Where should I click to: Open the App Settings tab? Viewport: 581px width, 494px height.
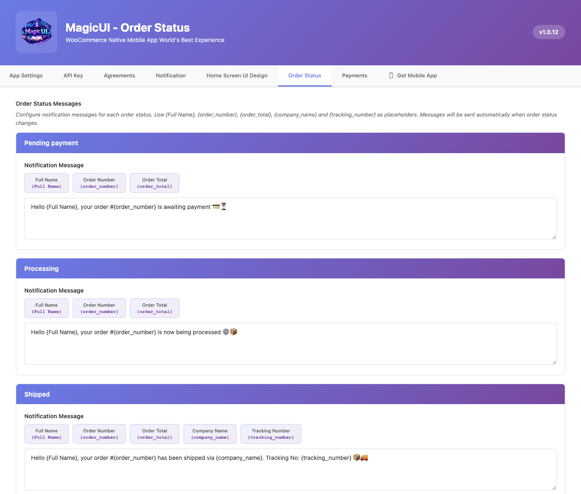click(x=26, y=76)
